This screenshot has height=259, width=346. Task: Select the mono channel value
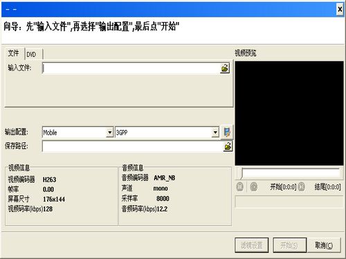pyautogui.click(x=161, y=189)
